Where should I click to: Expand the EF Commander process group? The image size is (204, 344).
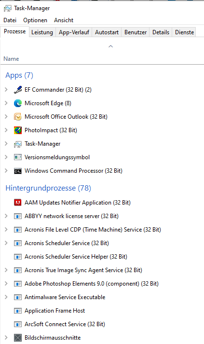(6, 90)
